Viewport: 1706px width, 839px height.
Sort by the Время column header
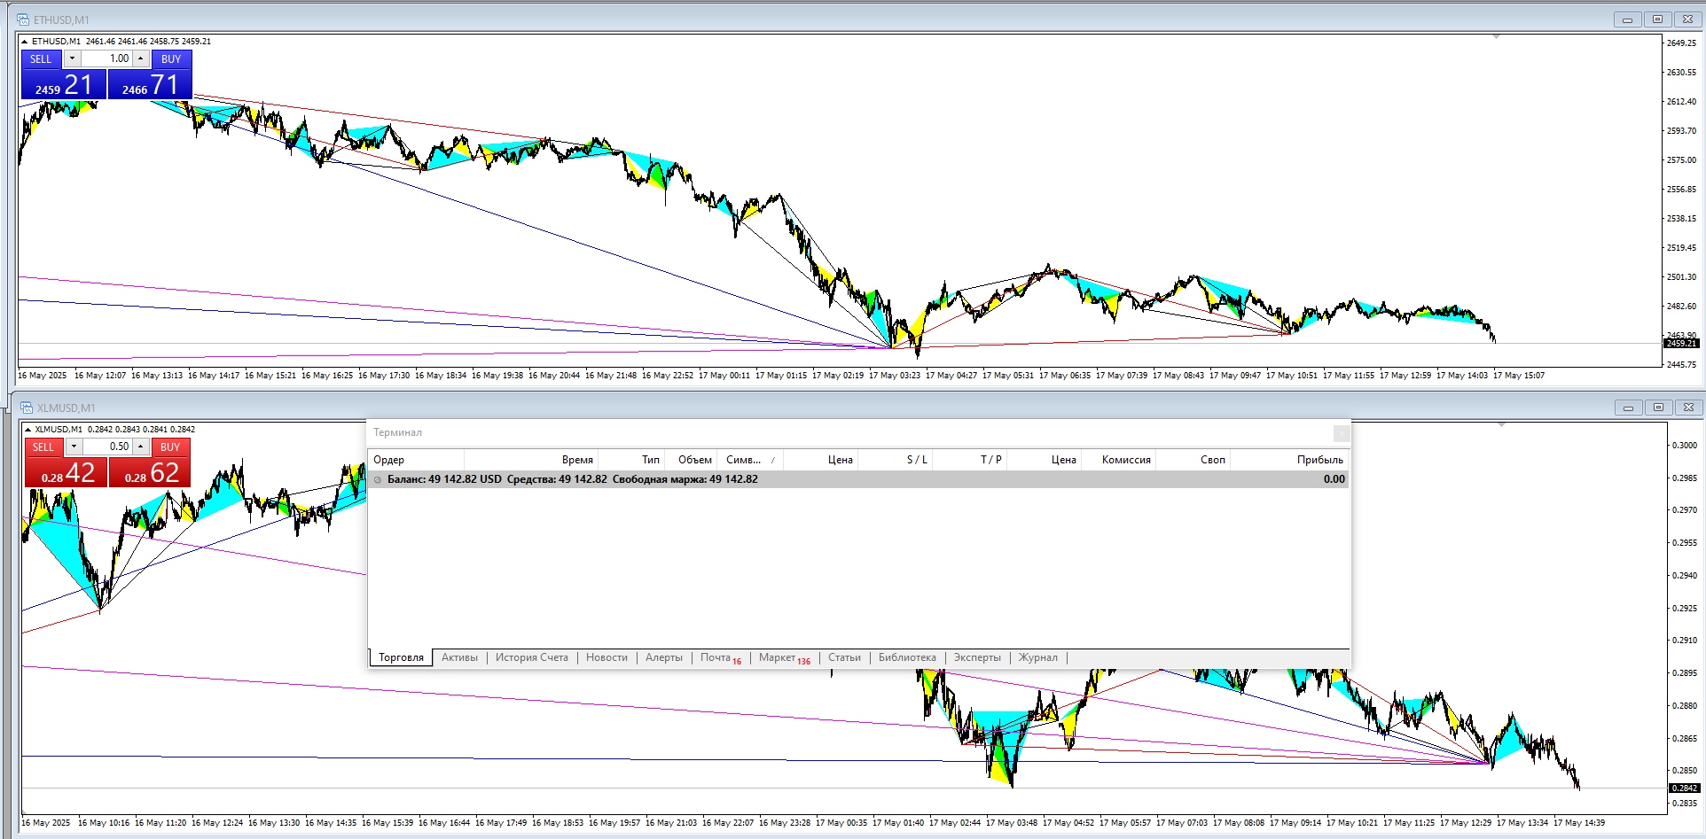coord(531,460)
